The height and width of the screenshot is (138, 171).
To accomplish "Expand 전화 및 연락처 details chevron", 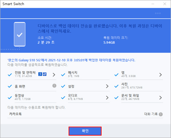I will click(54, 75).
